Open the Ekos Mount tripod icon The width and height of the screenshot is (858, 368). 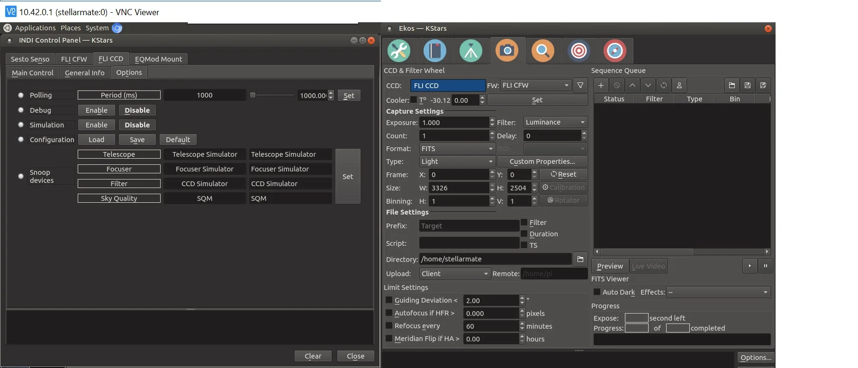pos(471,51)
